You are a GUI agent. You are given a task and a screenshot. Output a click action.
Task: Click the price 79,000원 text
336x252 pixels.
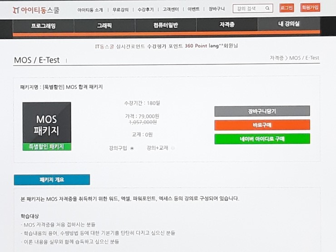click(x=142, y=116)
